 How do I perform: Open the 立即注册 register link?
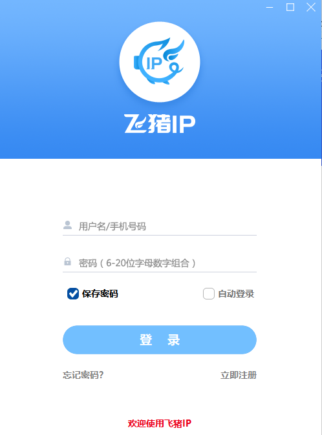coord(239,375)
